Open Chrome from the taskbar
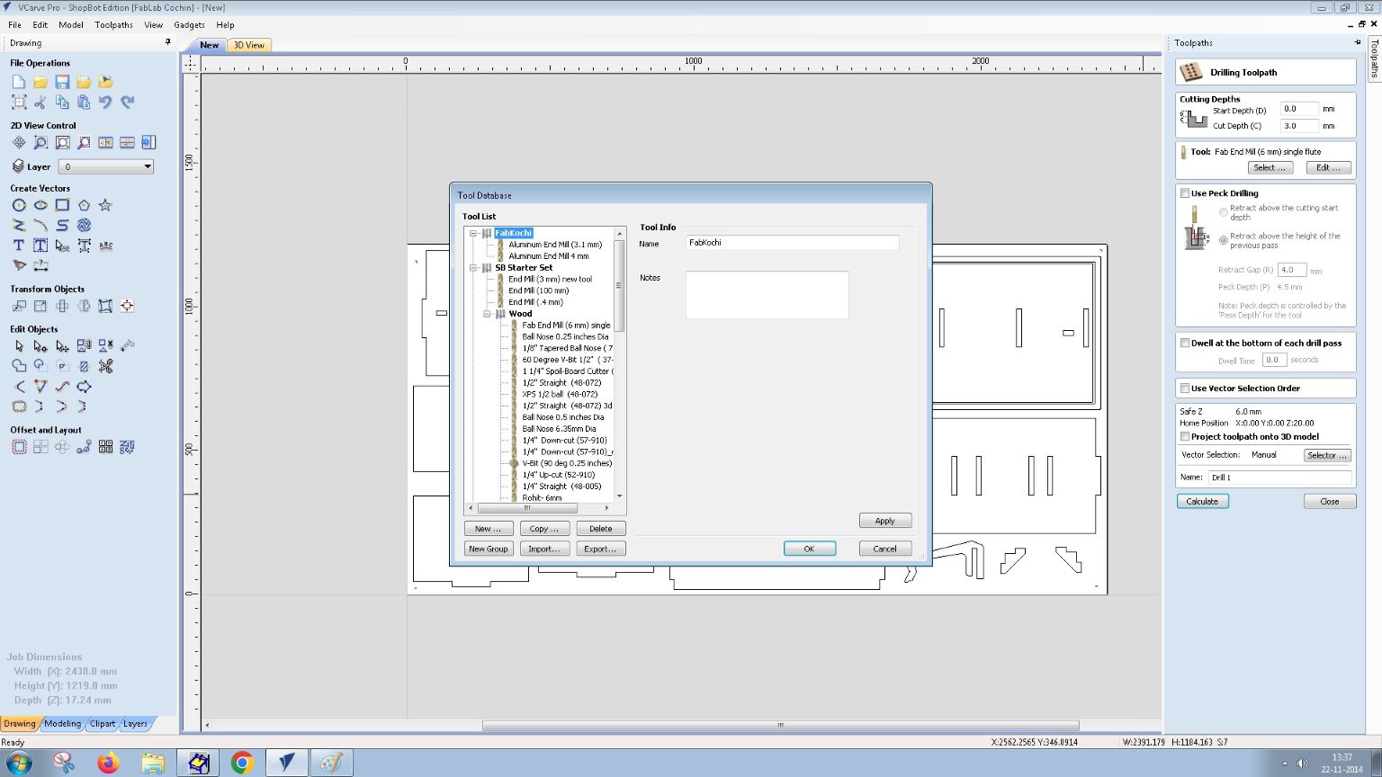Viewport: 1382px width, 777px height. coord(242,764)
